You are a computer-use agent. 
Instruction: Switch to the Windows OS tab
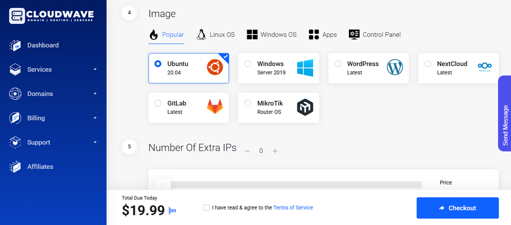[x=272, y=35]
